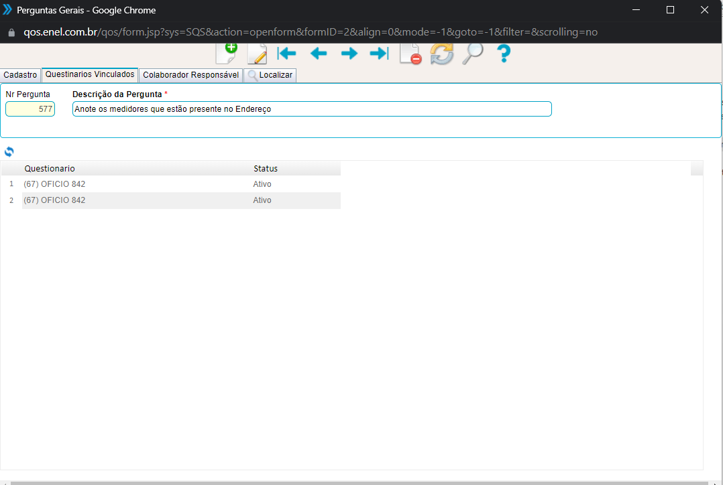Click the Nr Pergunta field showing 577
The height and width of the screenshot is (485, 723).
tap(30, 109)
